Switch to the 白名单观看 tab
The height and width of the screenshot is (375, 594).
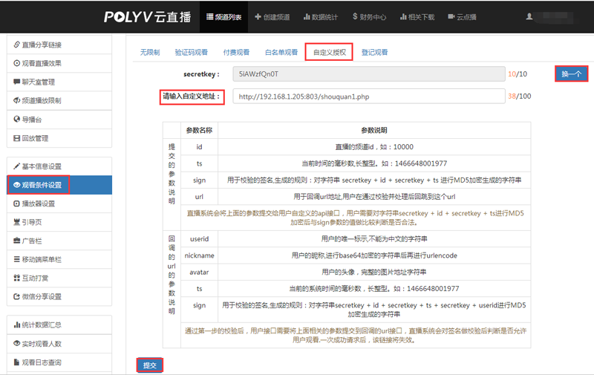pyautogui.click(x=281, y=53)
